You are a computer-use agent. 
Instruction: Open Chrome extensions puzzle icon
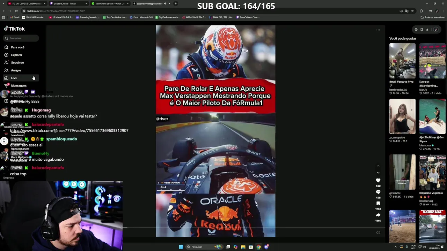[421, 11]
